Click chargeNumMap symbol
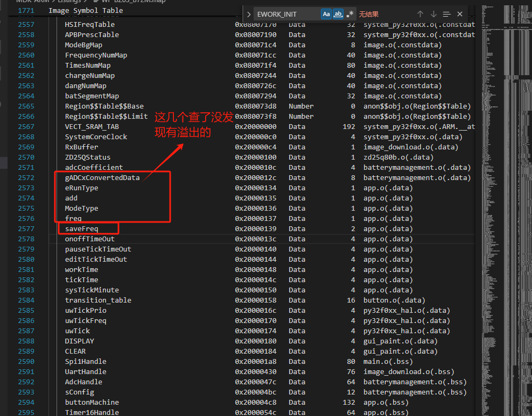 (89, 76)
